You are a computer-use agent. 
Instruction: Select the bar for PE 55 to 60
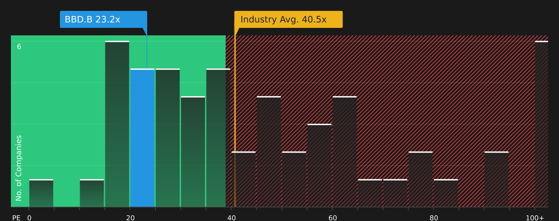pyautogui.click(x=319, y=165)
